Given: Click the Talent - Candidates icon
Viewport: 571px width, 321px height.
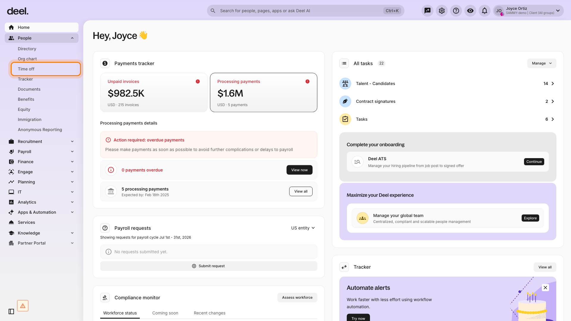Looking at the screenshot, I should (345, 84).
